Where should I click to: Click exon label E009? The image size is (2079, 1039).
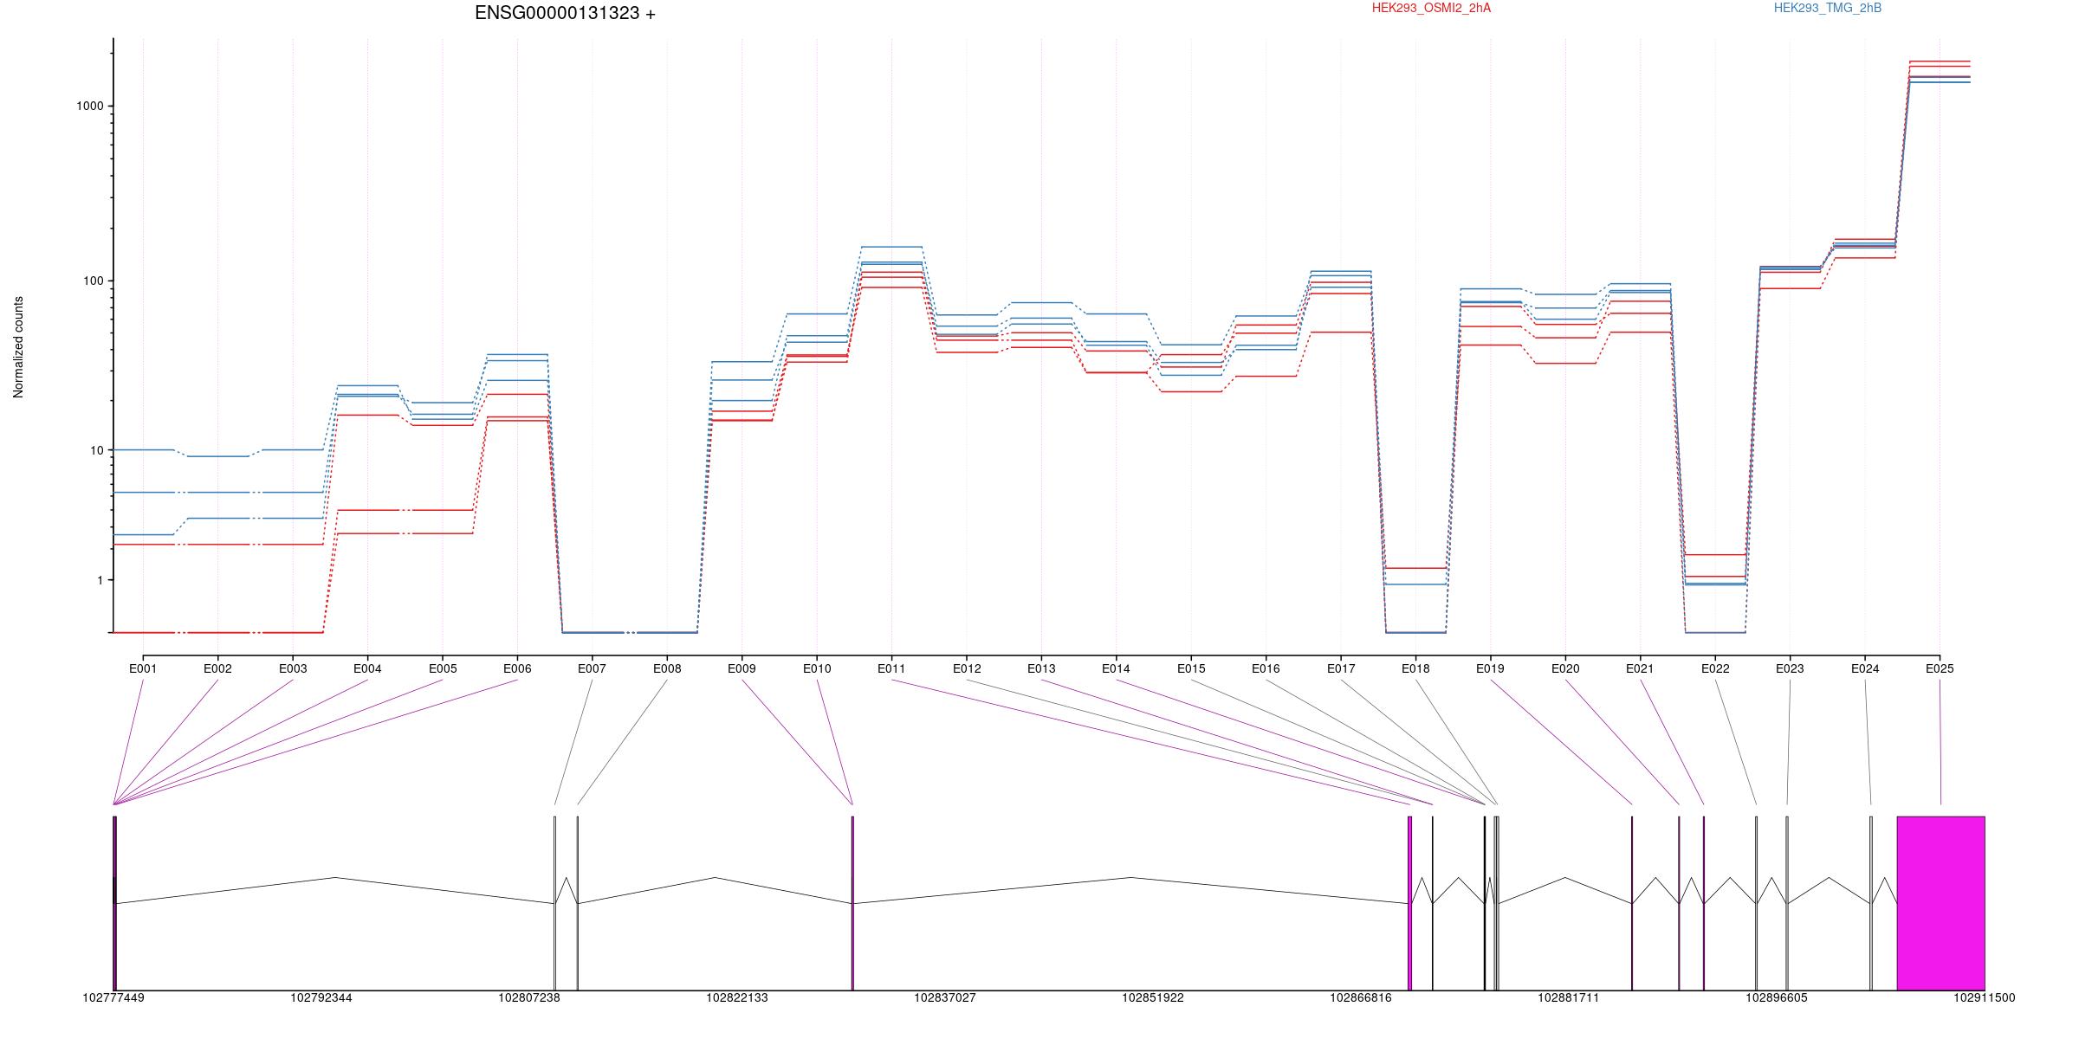pos(742,668)
